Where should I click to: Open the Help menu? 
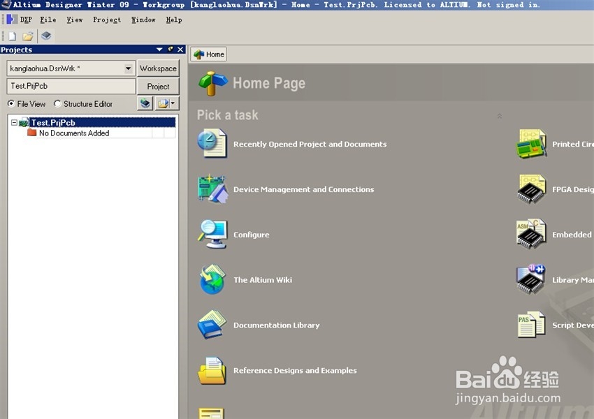pos(174,20)
